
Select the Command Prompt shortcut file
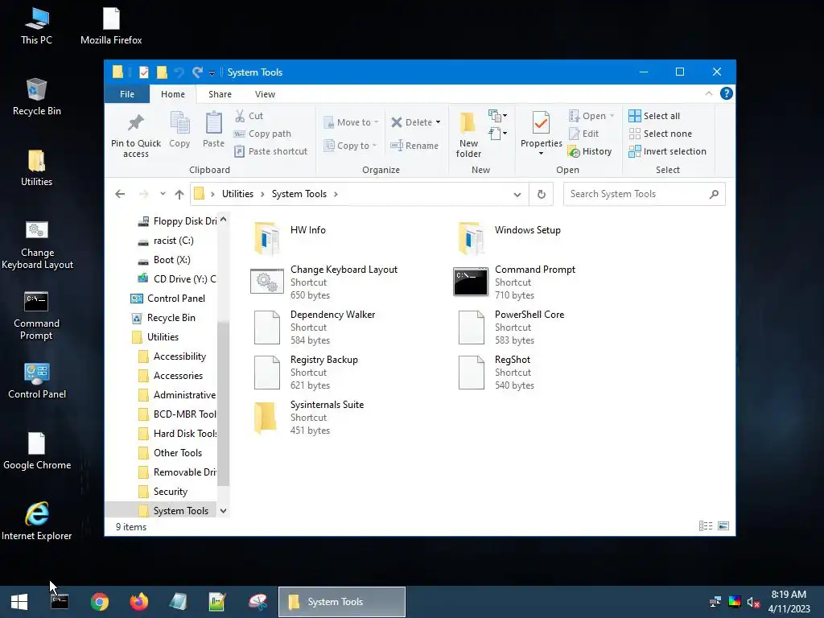[515, 282]
